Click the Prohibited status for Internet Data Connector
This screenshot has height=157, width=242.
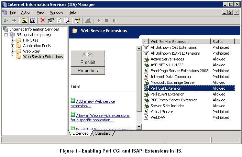point(221,77)
